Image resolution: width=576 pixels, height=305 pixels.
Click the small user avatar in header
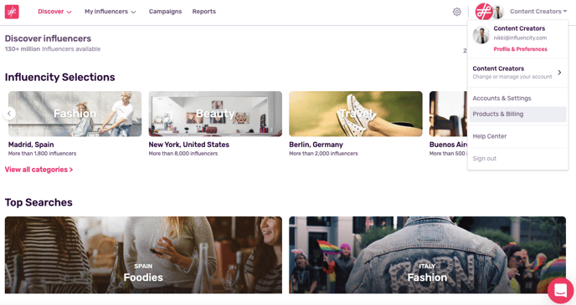tap(498, 12)
